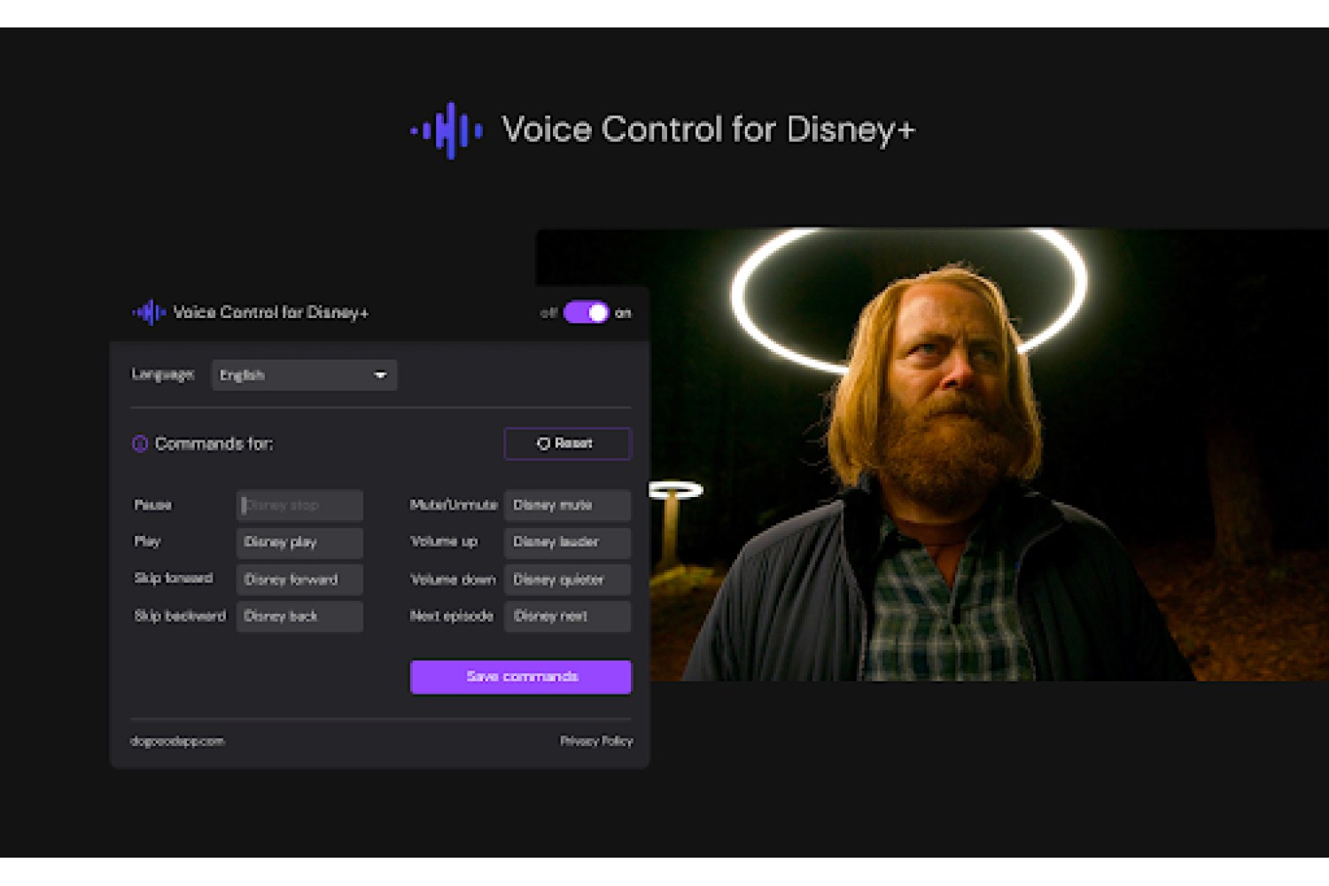
Task: Click the 'Pause' command label
Action: point(152,505)
